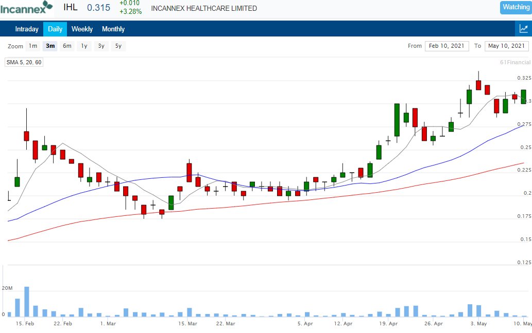Select the Daily tab
Image resolution: width=532 pixels, height=333 pixels.
(x=55, y=29)
